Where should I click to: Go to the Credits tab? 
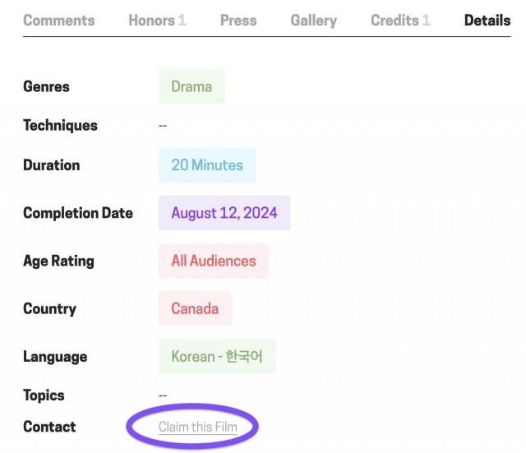click(400, 21)
